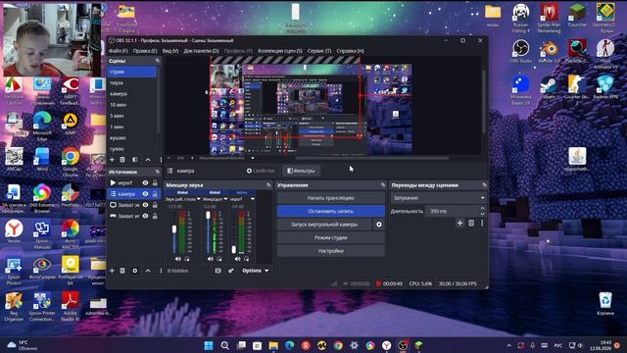Move scene up with arrow in Scenes toolbar

(148, 160)
